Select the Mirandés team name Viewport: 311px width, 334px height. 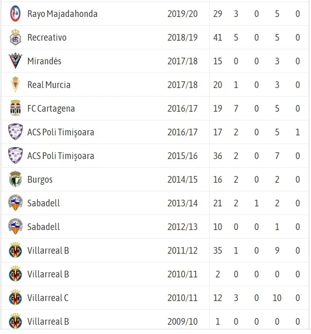click(44, 61)
